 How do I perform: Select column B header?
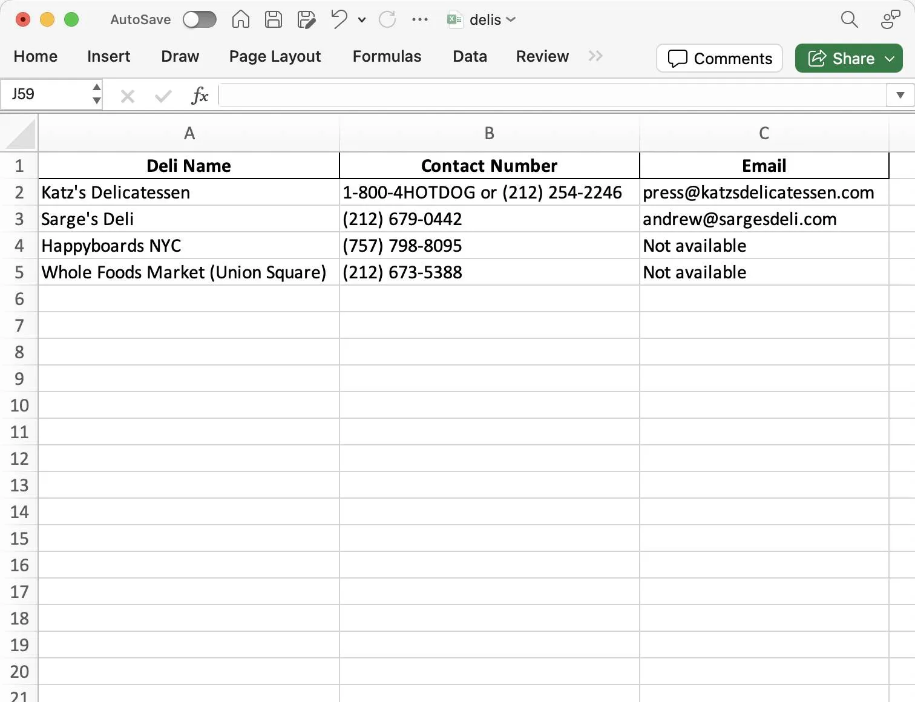point(489,133)
